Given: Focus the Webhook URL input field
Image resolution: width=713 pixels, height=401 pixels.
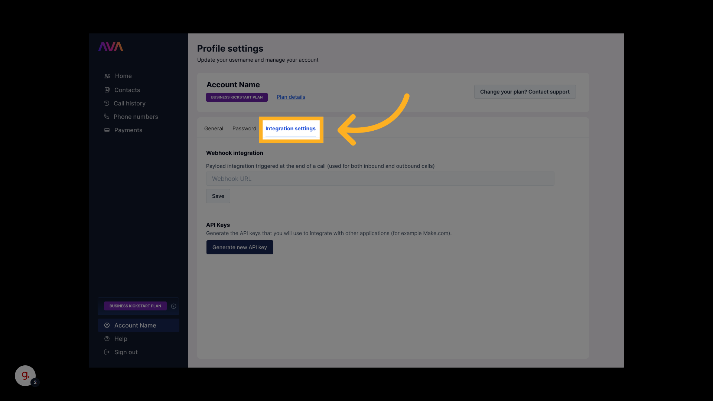Looking at the screenshot, I should point(380,179).
